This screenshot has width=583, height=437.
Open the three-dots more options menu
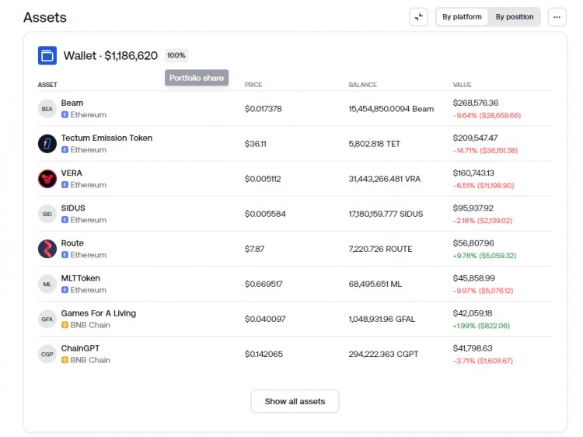pyautogui.click(x=557, y=17)
